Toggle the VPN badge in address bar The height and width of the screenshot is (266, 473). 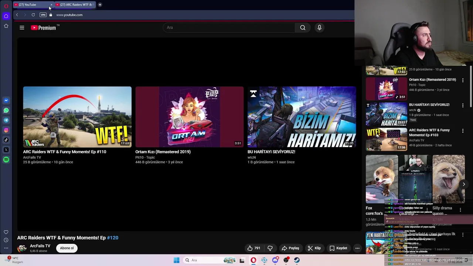click(x=43, y=15)
